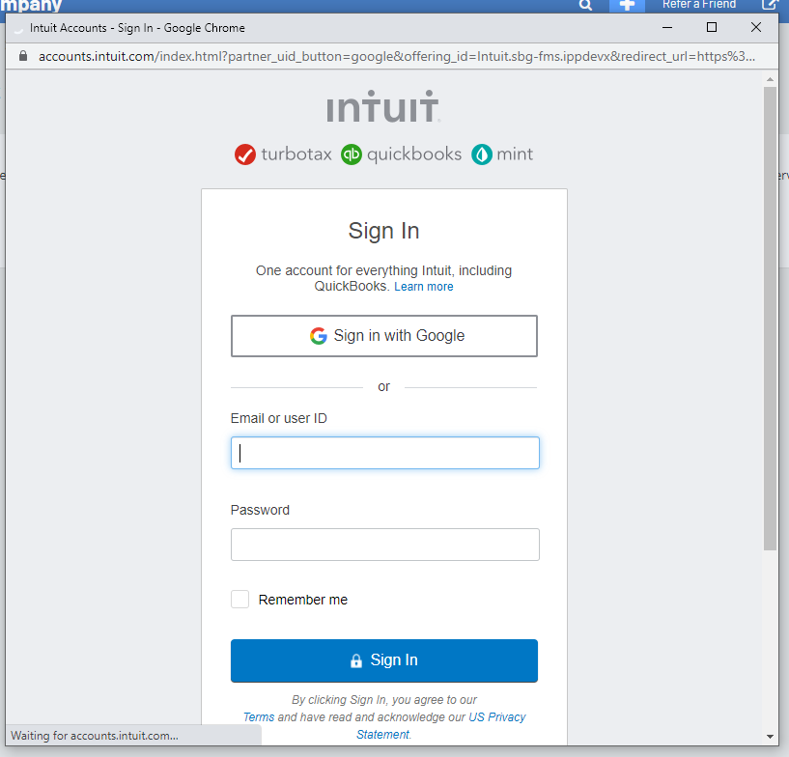Click the Intuit logo at top
This screenshot has width=789, height=757.
(x=383, y=106)
